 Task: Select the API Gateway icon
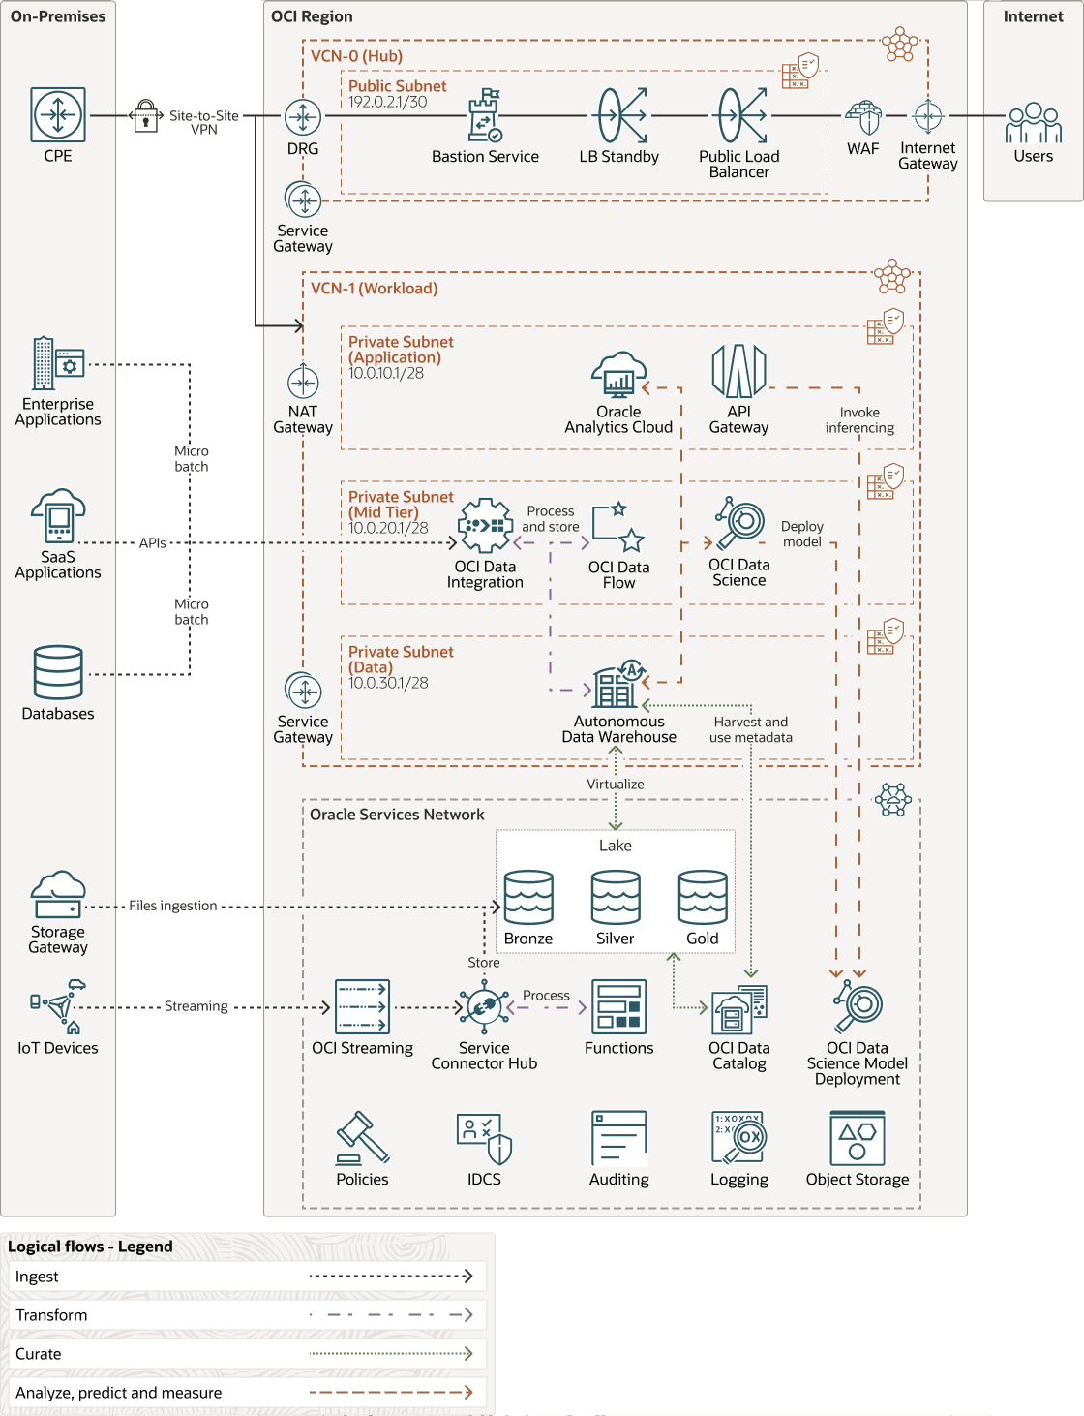point(739,372)
